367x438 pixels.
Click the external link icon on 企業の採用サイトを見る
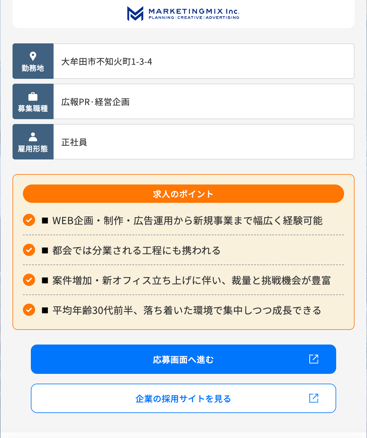click(314, 398)
